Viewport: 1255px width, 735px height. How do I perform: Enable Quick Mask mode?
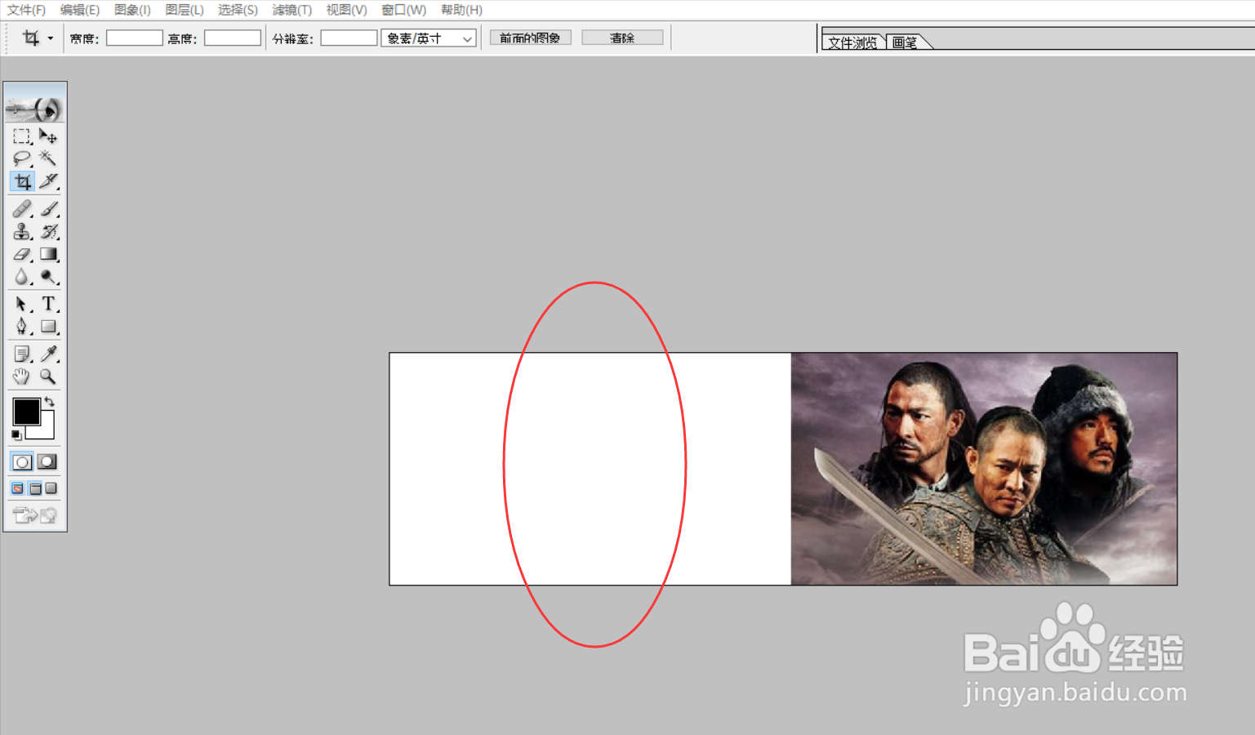pos(47,462)
